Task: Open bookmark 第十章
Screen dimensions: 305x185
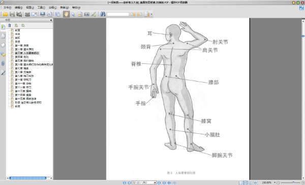Action: tap(23, 80)
